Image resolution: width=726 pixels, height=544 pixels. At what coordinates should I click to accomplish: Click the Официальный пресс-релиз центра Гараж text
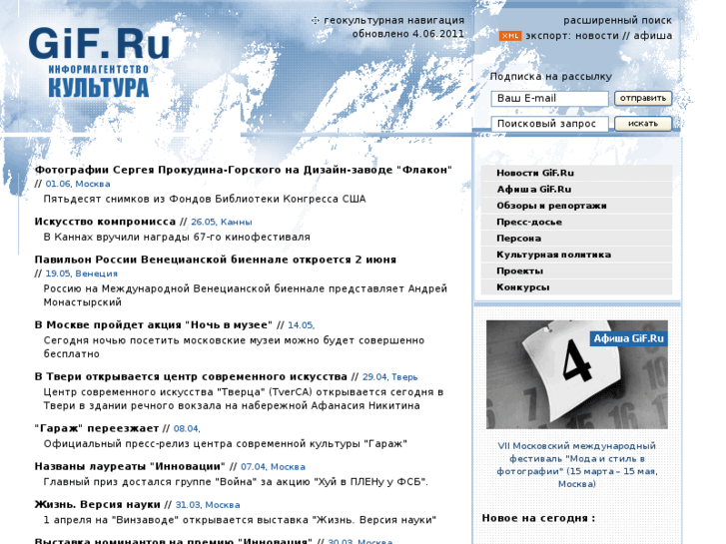pyautogui.click(x=226, y=444)
